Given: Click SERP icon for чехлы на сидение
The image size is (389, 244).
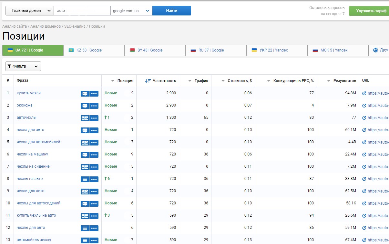Looking at the screenshot, I should (85, 167).
